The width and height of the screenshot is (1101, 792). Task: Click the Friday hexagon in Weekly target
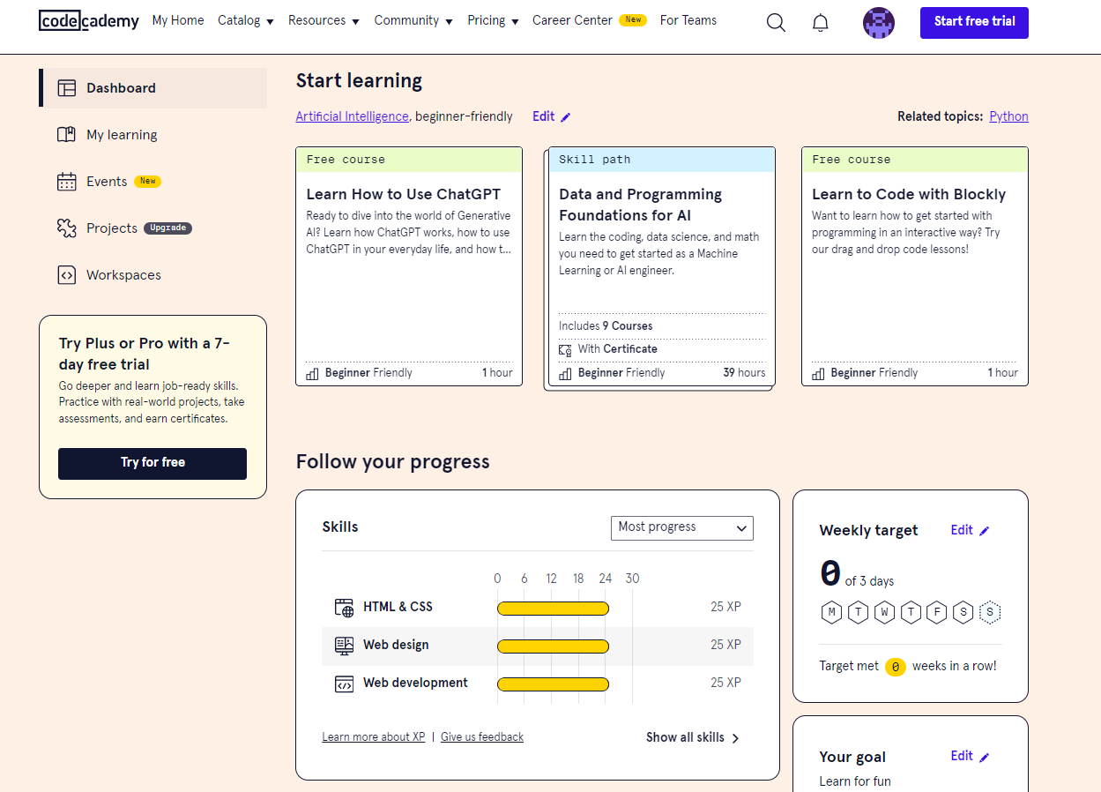coord(937,612)
